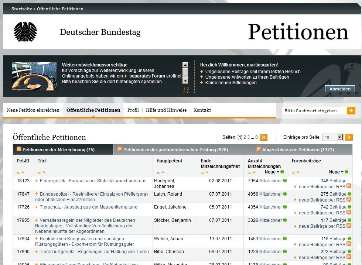Click RSS icon for petition 17990 forum

(349, 257)
